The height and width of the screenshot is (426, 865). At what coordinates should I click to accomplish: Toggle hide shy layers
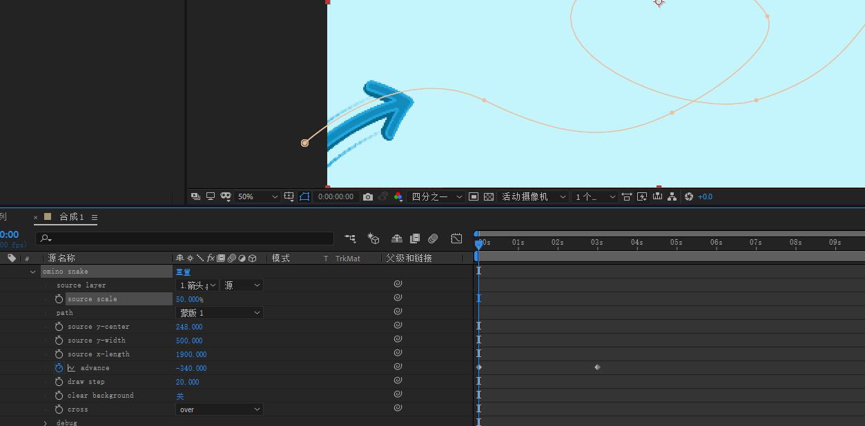click(x=397, y=239)
